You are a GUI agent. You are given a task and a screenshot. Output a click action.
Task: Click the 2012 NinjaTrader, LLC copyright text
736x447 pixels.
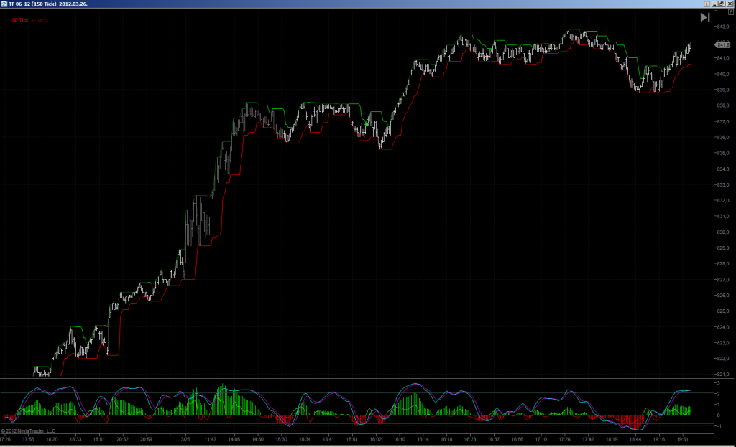(x=28, y=431)
